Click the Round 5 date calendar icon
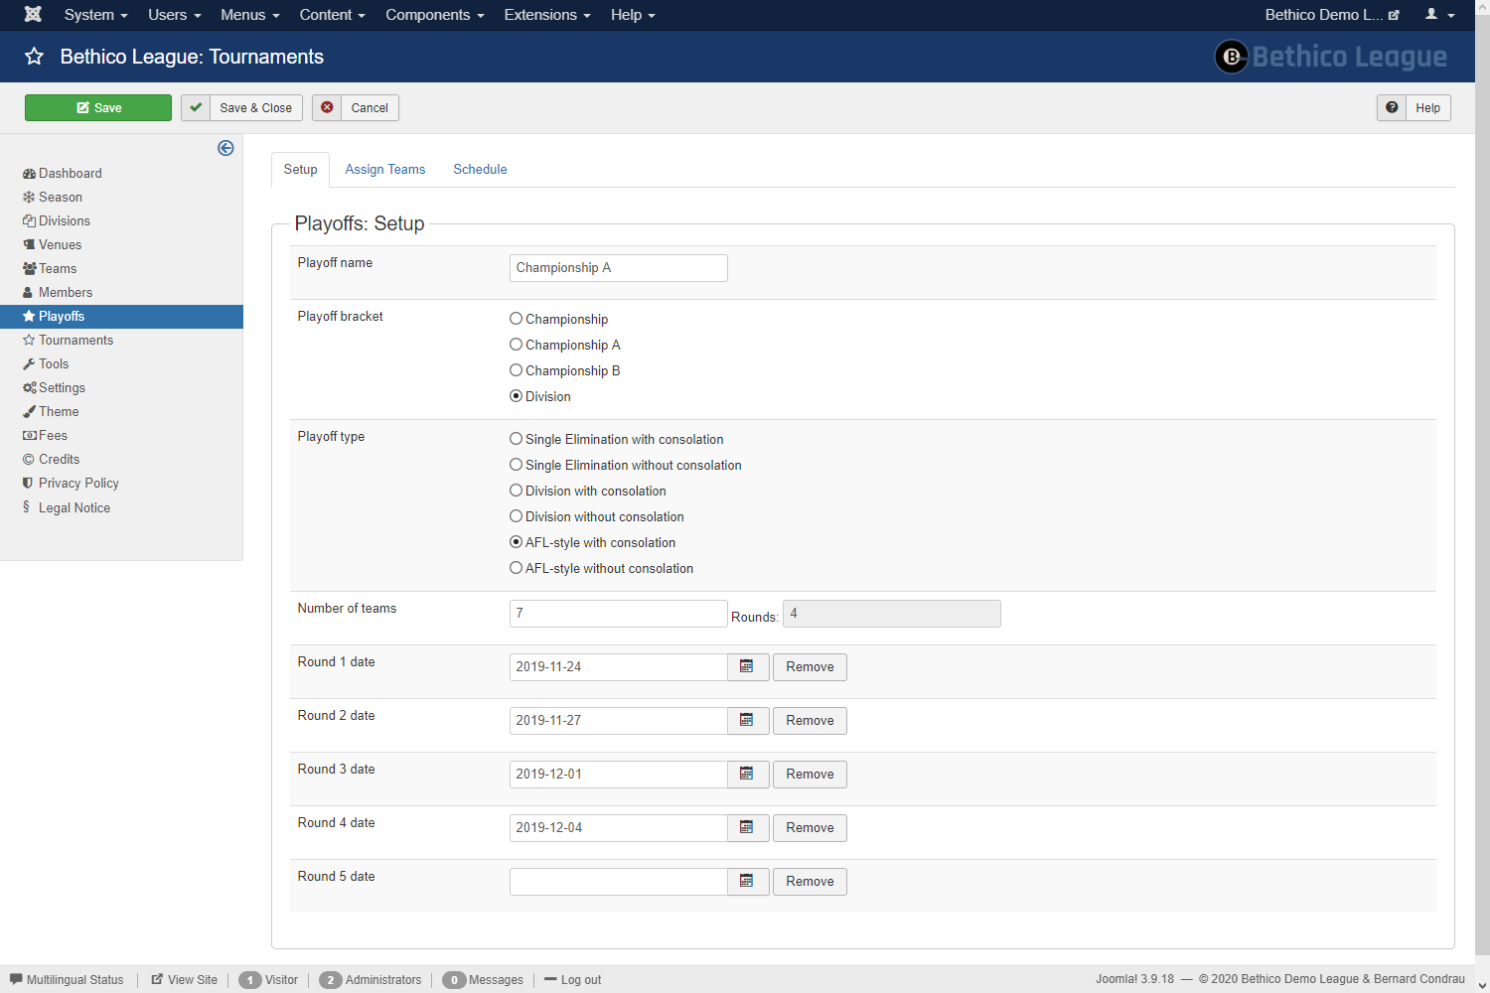Screen dimensions: 1490x993 (747, 882)
